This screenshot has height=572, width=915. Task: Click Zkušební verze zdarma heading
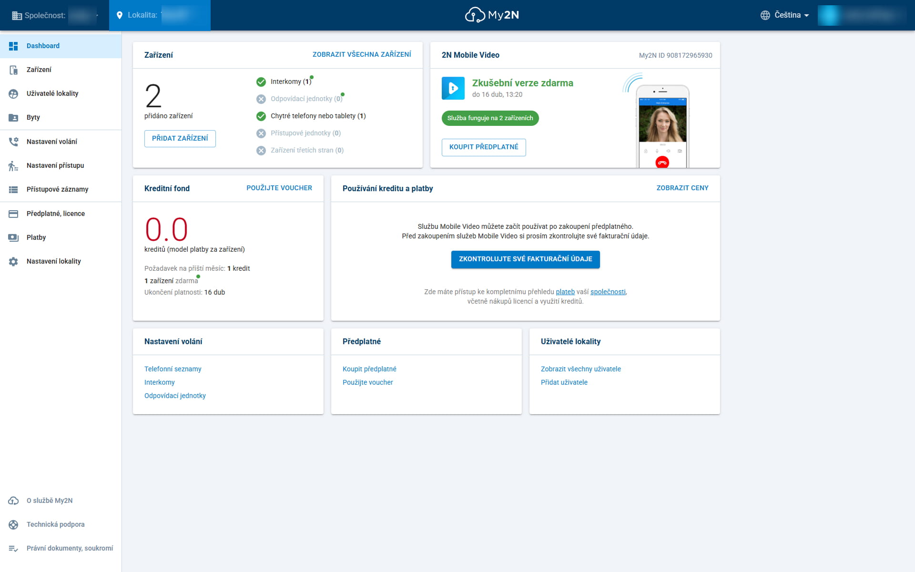522,83
